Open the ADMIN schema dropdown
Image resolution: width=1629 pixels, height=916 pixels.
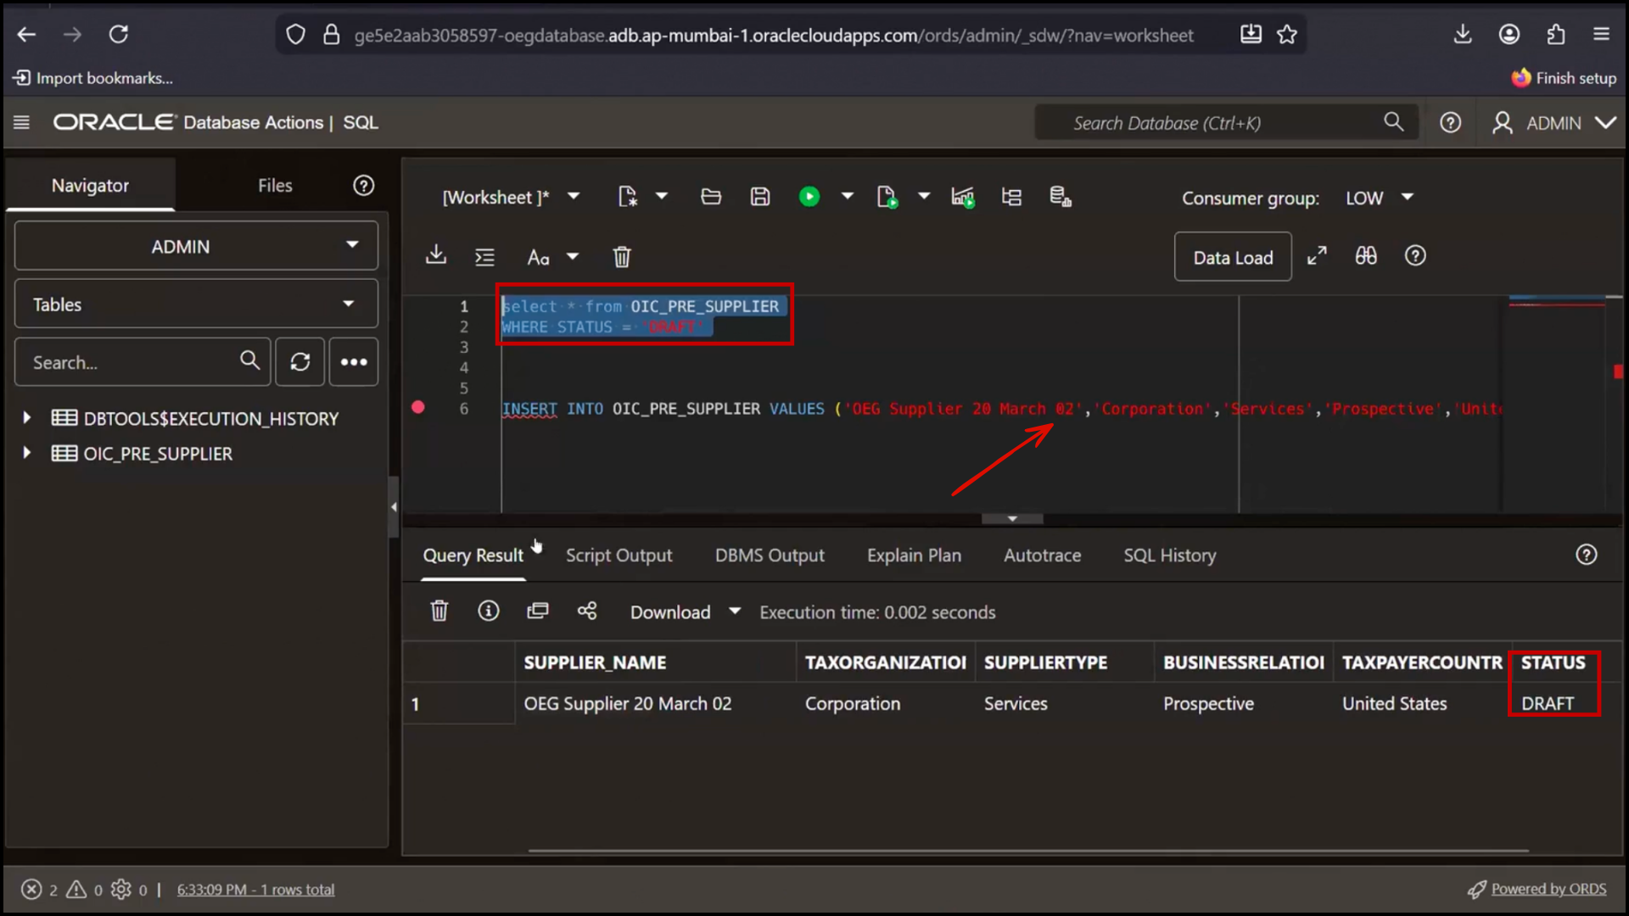click(x=196, y=246)
